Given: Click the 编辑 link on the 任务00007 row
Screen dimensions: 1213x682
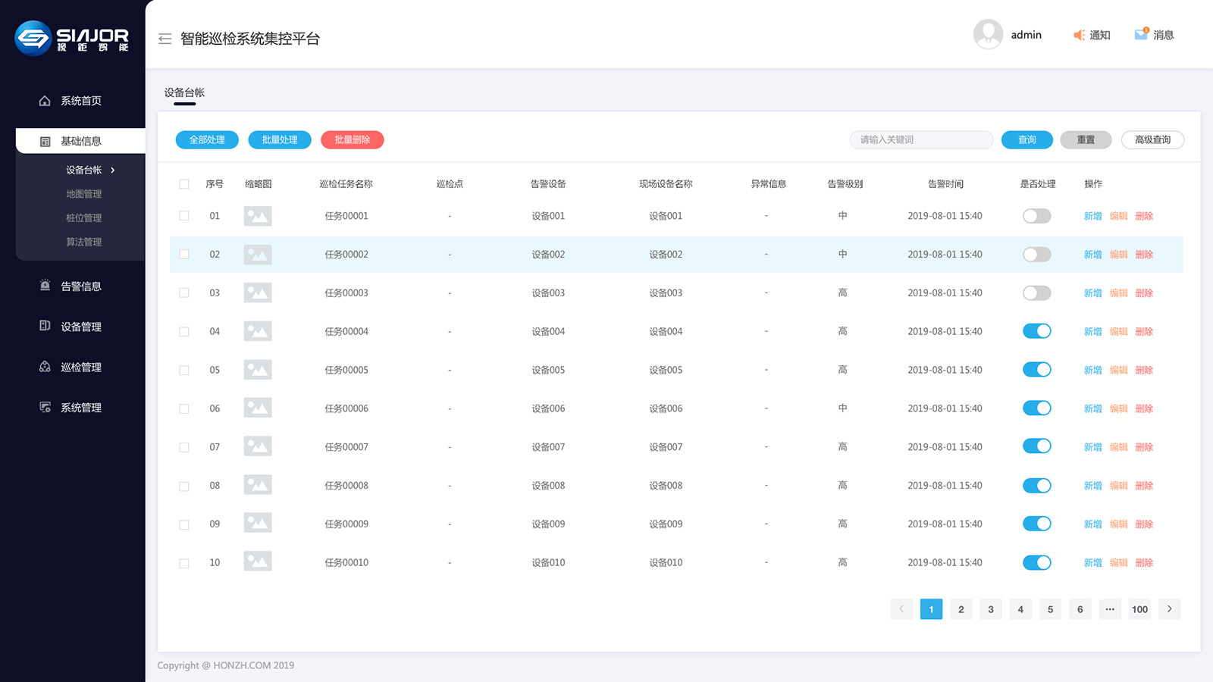Looking at the screenshot, I should coord(1118,446).
